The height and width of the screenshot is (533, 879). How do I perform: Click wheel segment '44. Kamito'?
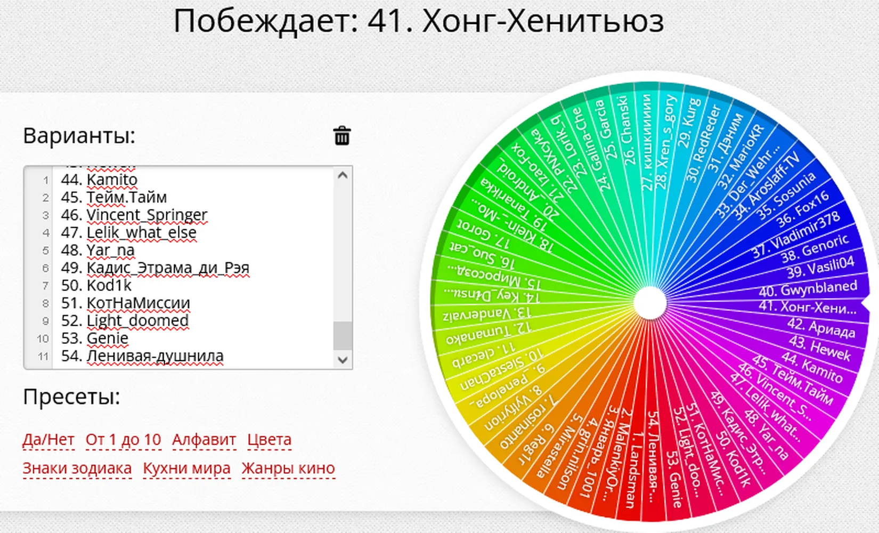[x=812, y=367]
